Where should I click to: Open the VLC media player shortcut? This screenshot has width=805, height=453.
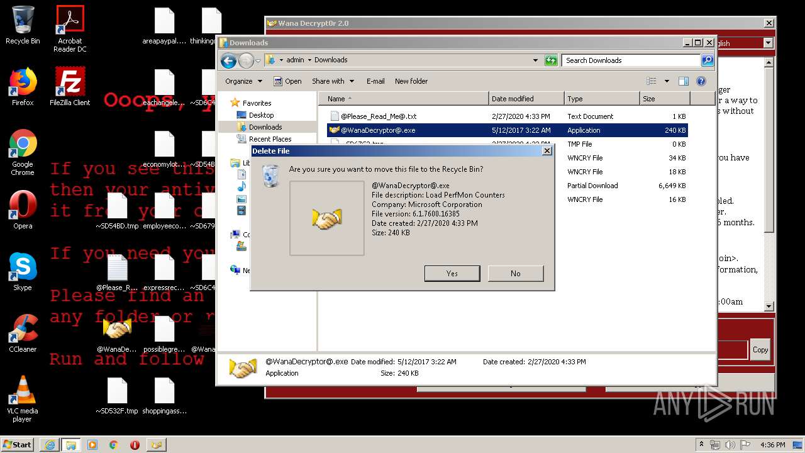(23, 399)
